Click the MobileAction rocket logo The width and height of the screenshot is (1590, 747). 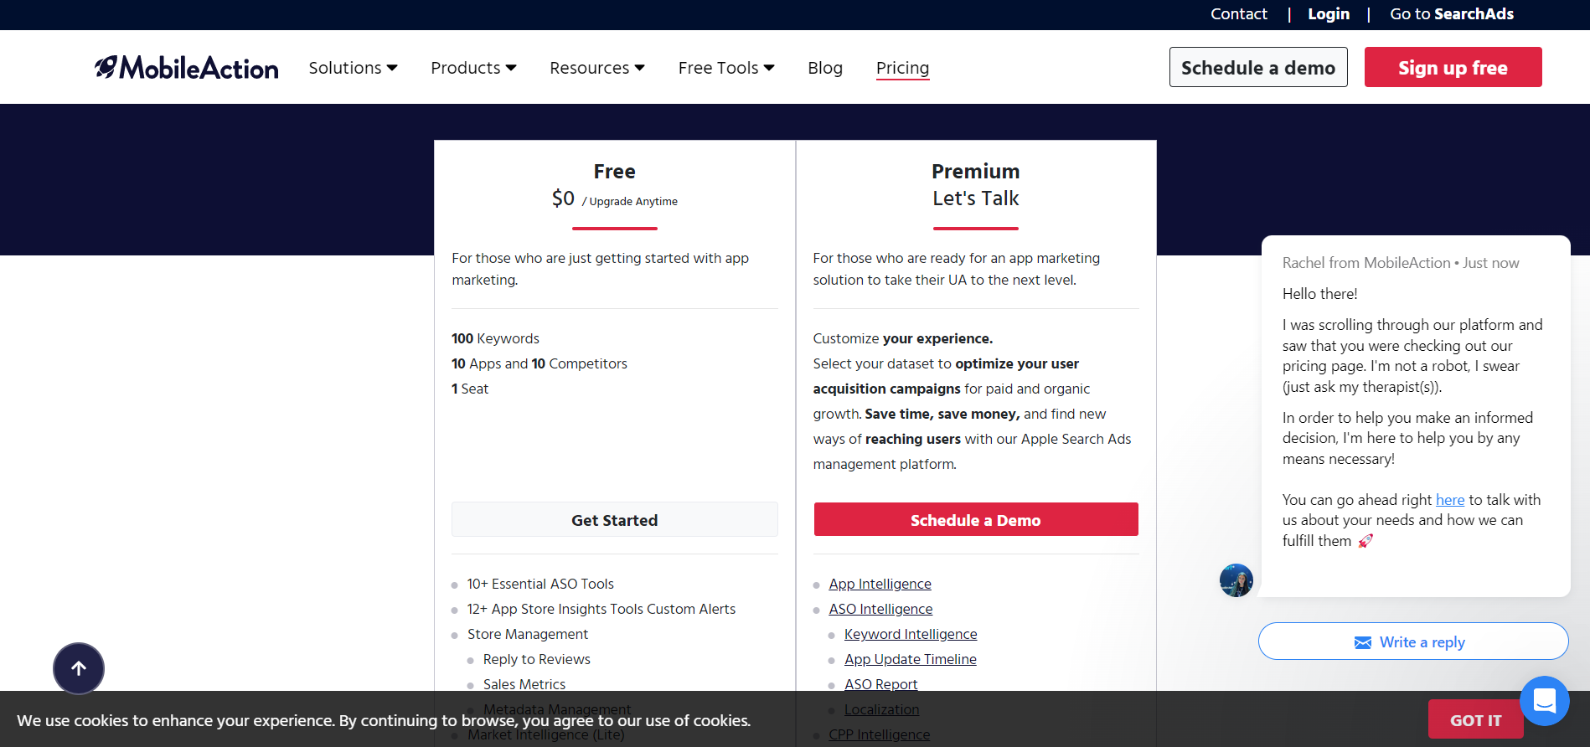106,67
